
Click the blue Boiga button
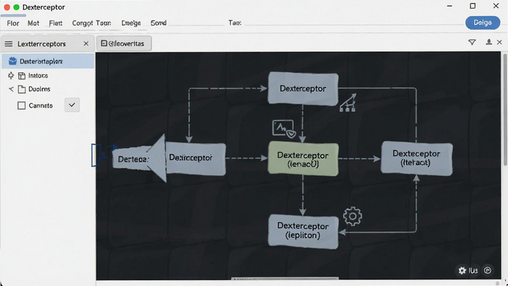(x=483, y=23)
